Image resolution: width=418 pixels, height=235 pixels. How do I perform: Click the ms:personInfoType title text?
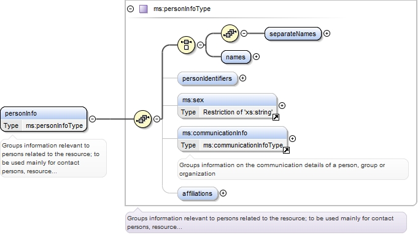click(182, 9)
